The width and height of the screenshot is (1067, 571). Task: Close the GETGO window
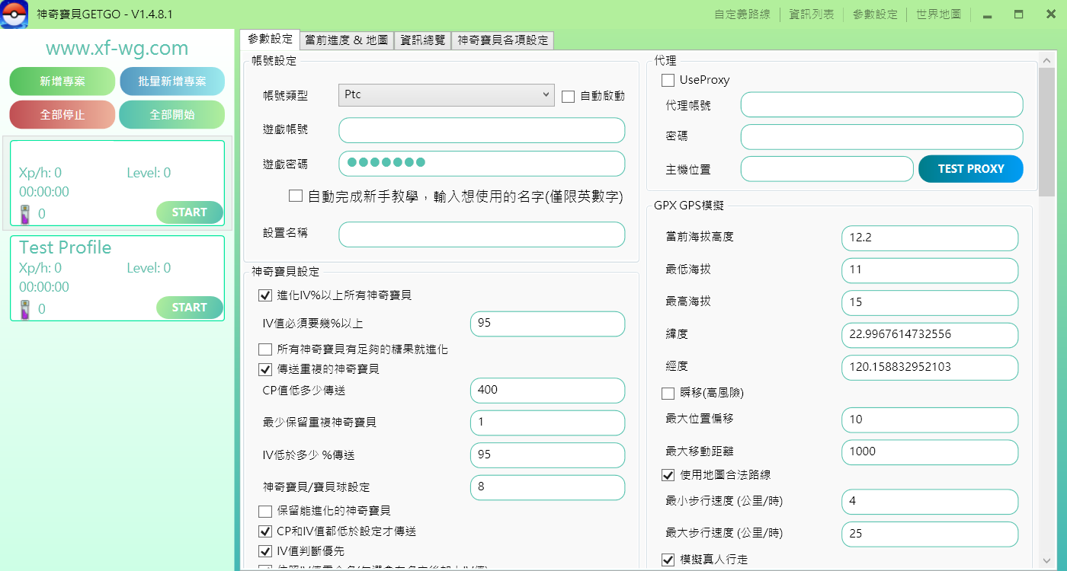[1050, 14]
